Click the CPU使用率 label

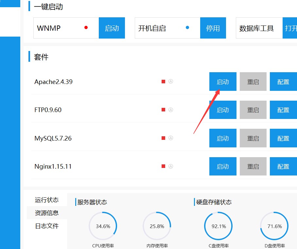pyautogui.click(x=103, y=246)
